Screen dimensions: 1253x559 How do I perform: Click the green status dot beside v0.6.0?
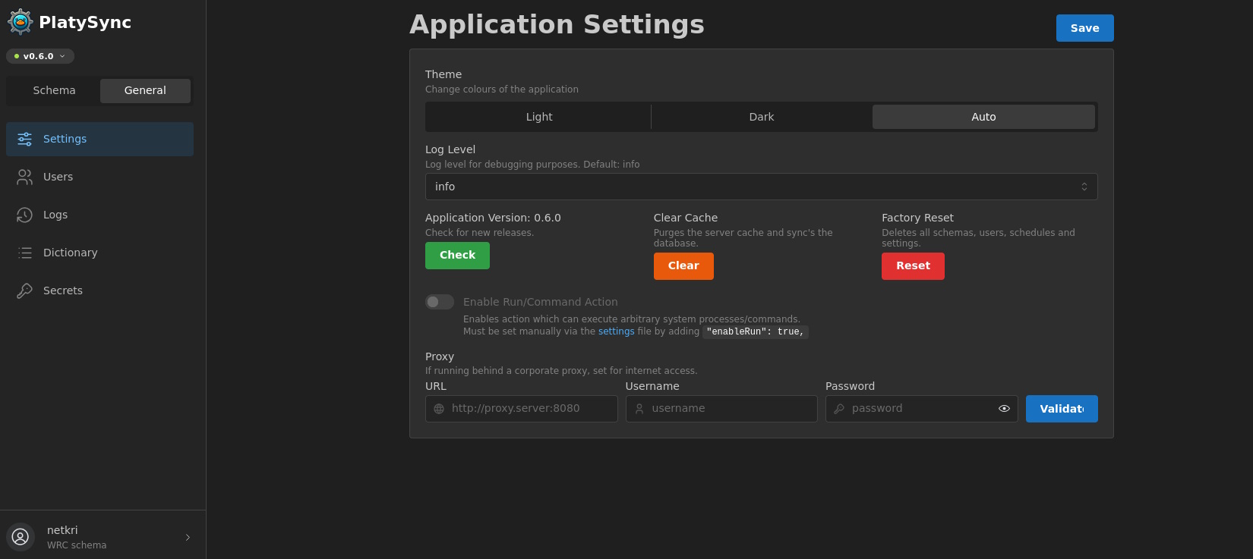pos(17,56)
